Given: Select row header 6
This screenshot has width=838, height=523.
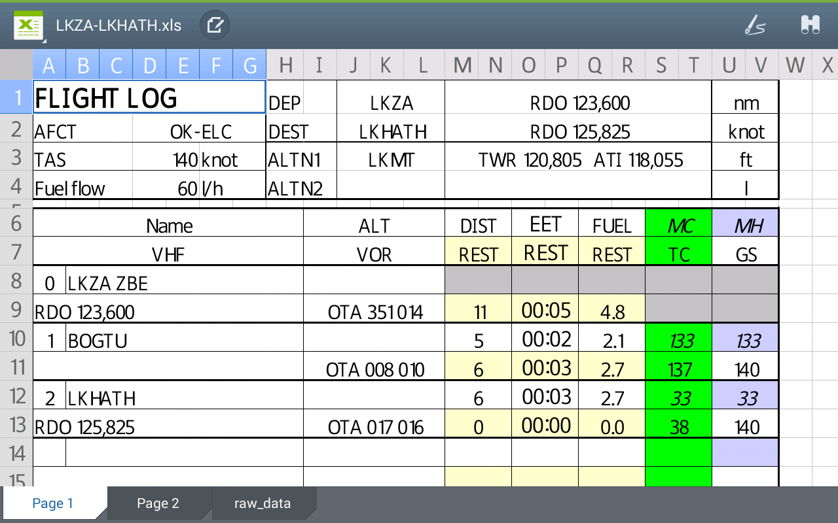Looking at the screenshot, I should point(16,223).
